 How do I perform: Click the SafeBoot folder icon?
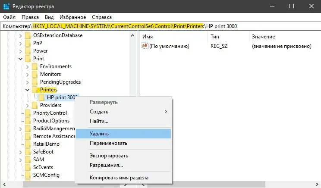[28, 152]
